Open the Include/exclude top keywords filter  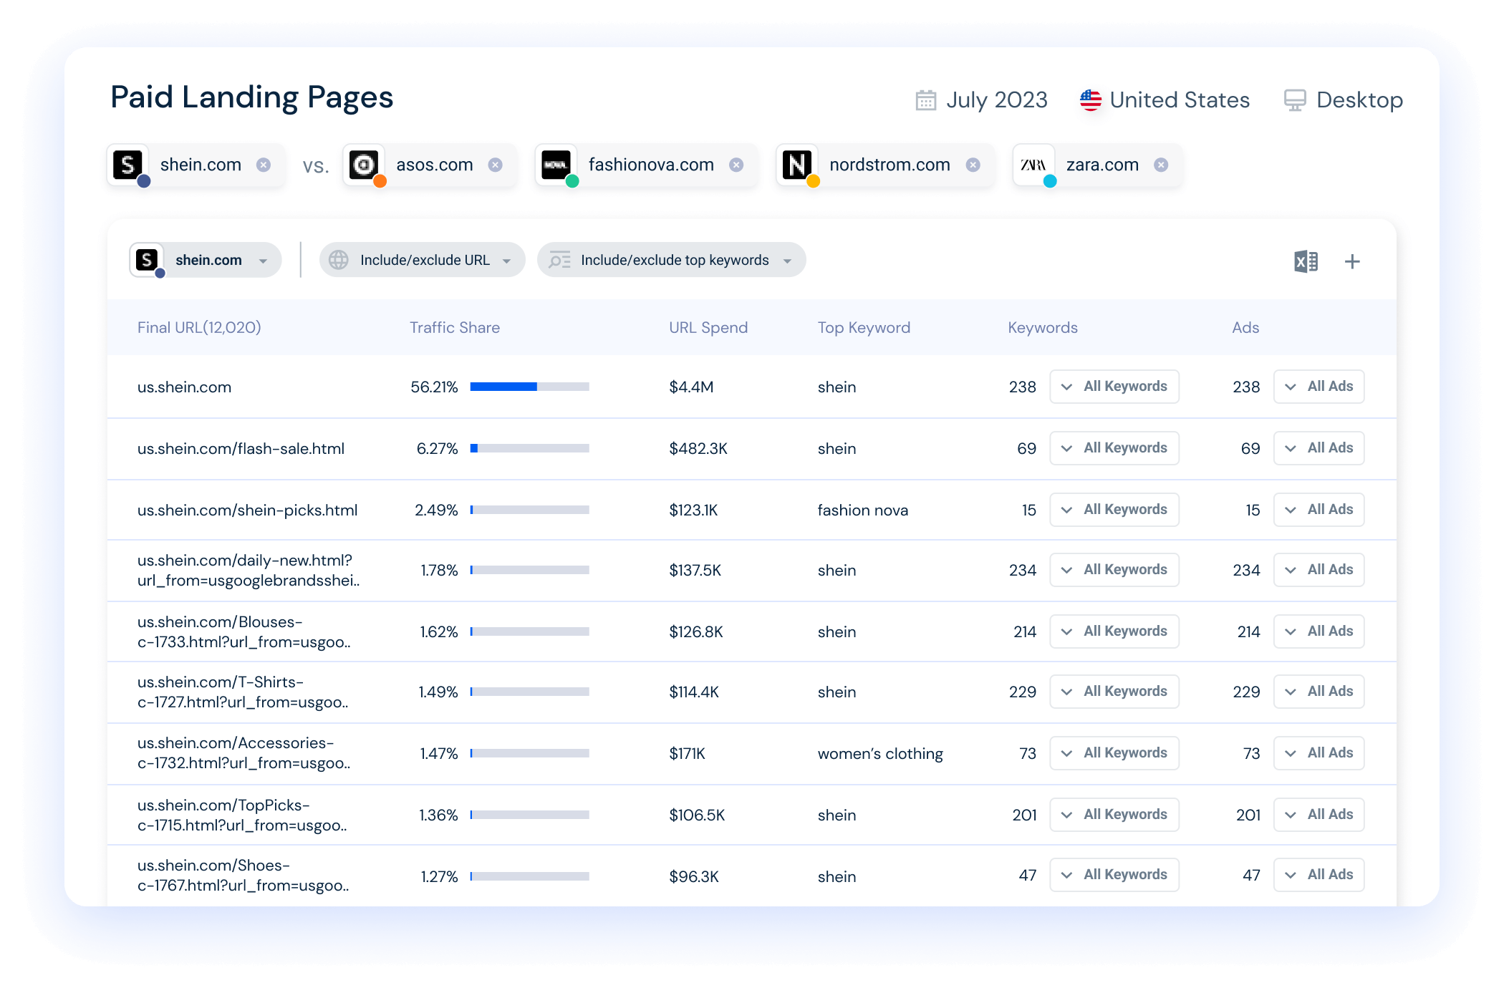click(672, 260)
